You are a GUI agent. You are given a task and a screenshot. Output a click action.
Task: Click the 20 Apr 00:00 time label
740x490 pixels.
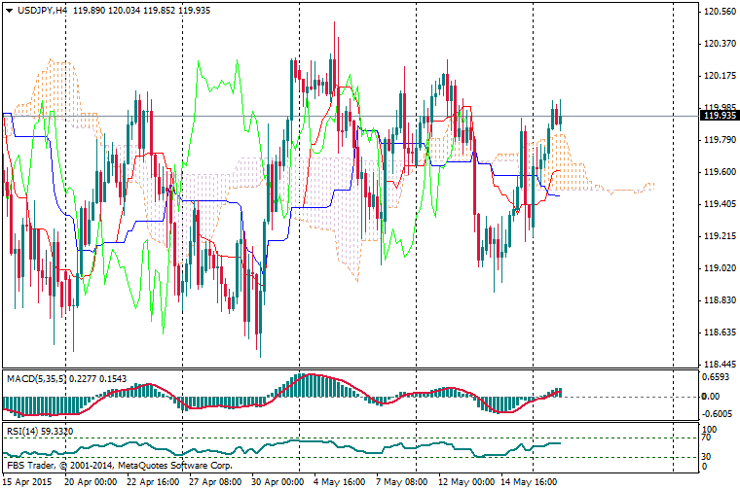click(91, 482)
